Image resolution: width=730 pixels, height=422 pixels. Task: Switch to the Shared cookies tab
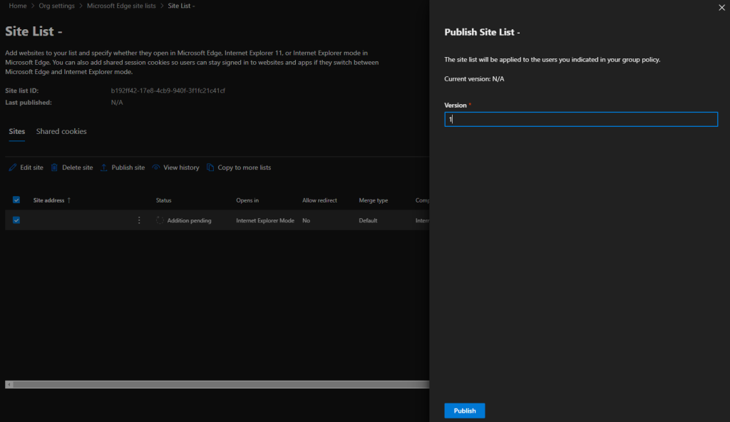click(61, 131)
